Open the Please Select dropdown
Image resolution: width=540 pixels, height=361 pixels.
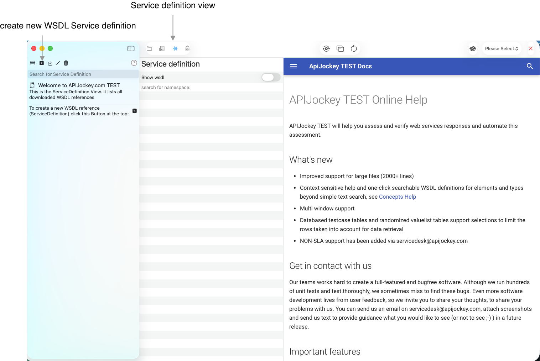pyautogui.click(x=502, y=48)
